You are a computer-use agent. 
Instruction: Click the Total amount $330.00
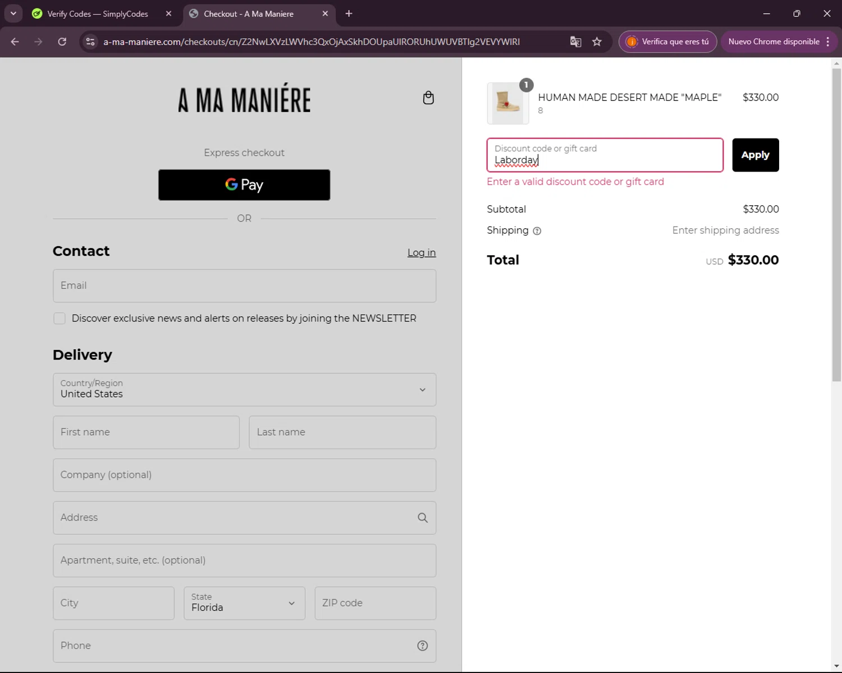pyautogui.click(x=753, y=260)
